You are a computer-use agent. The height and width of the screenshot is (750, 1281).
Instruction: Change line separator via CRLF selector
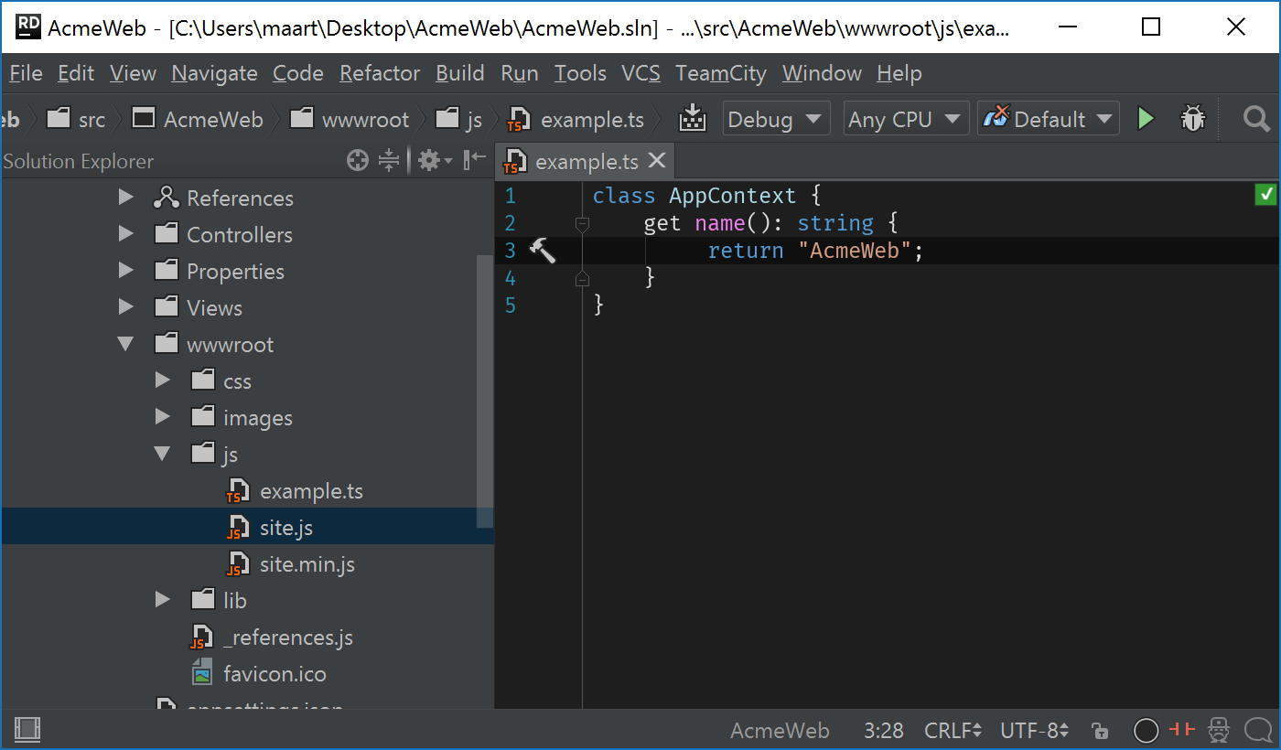pyautogui.click(x=953, y=730)
